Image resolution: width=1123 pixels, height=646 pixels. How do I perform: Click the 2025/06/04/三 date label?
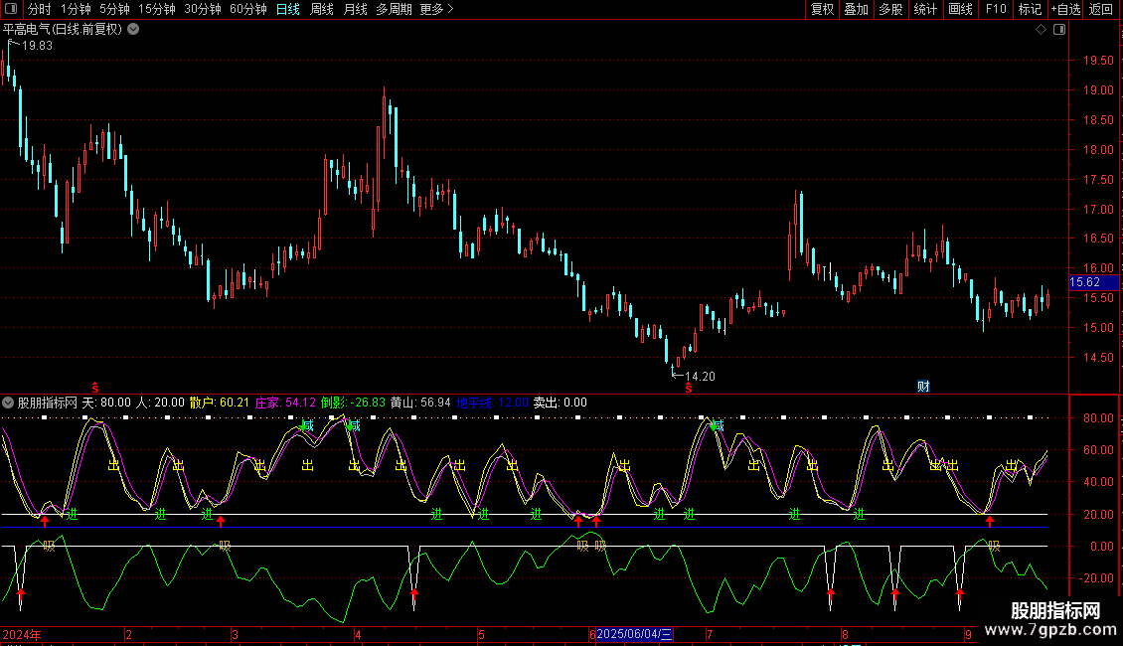point(635,634)
